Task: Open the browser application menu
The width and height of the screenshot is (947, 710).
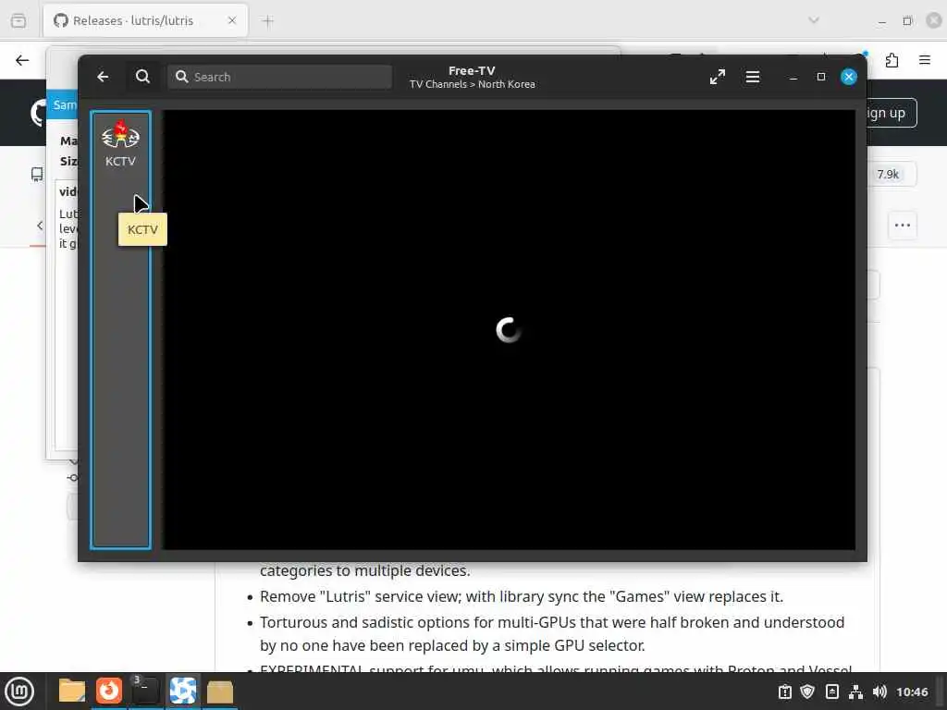Action: 924,60
